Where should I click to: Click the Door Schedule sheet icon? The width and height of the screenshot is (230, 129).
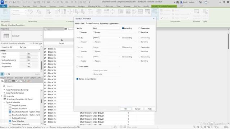pyautogui.click(x=10, y=121)
